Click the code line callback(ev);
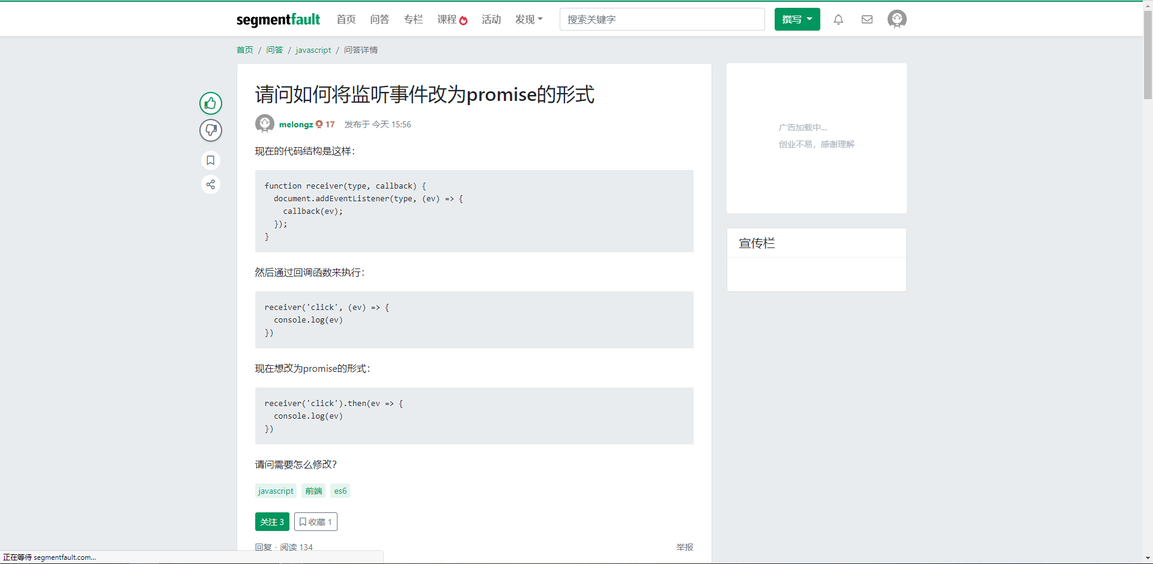Screen dimensions: 1153x564 313,211
